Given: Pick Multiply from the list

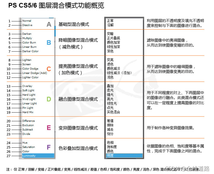Looking at the screenshot, I should (27, 38).
